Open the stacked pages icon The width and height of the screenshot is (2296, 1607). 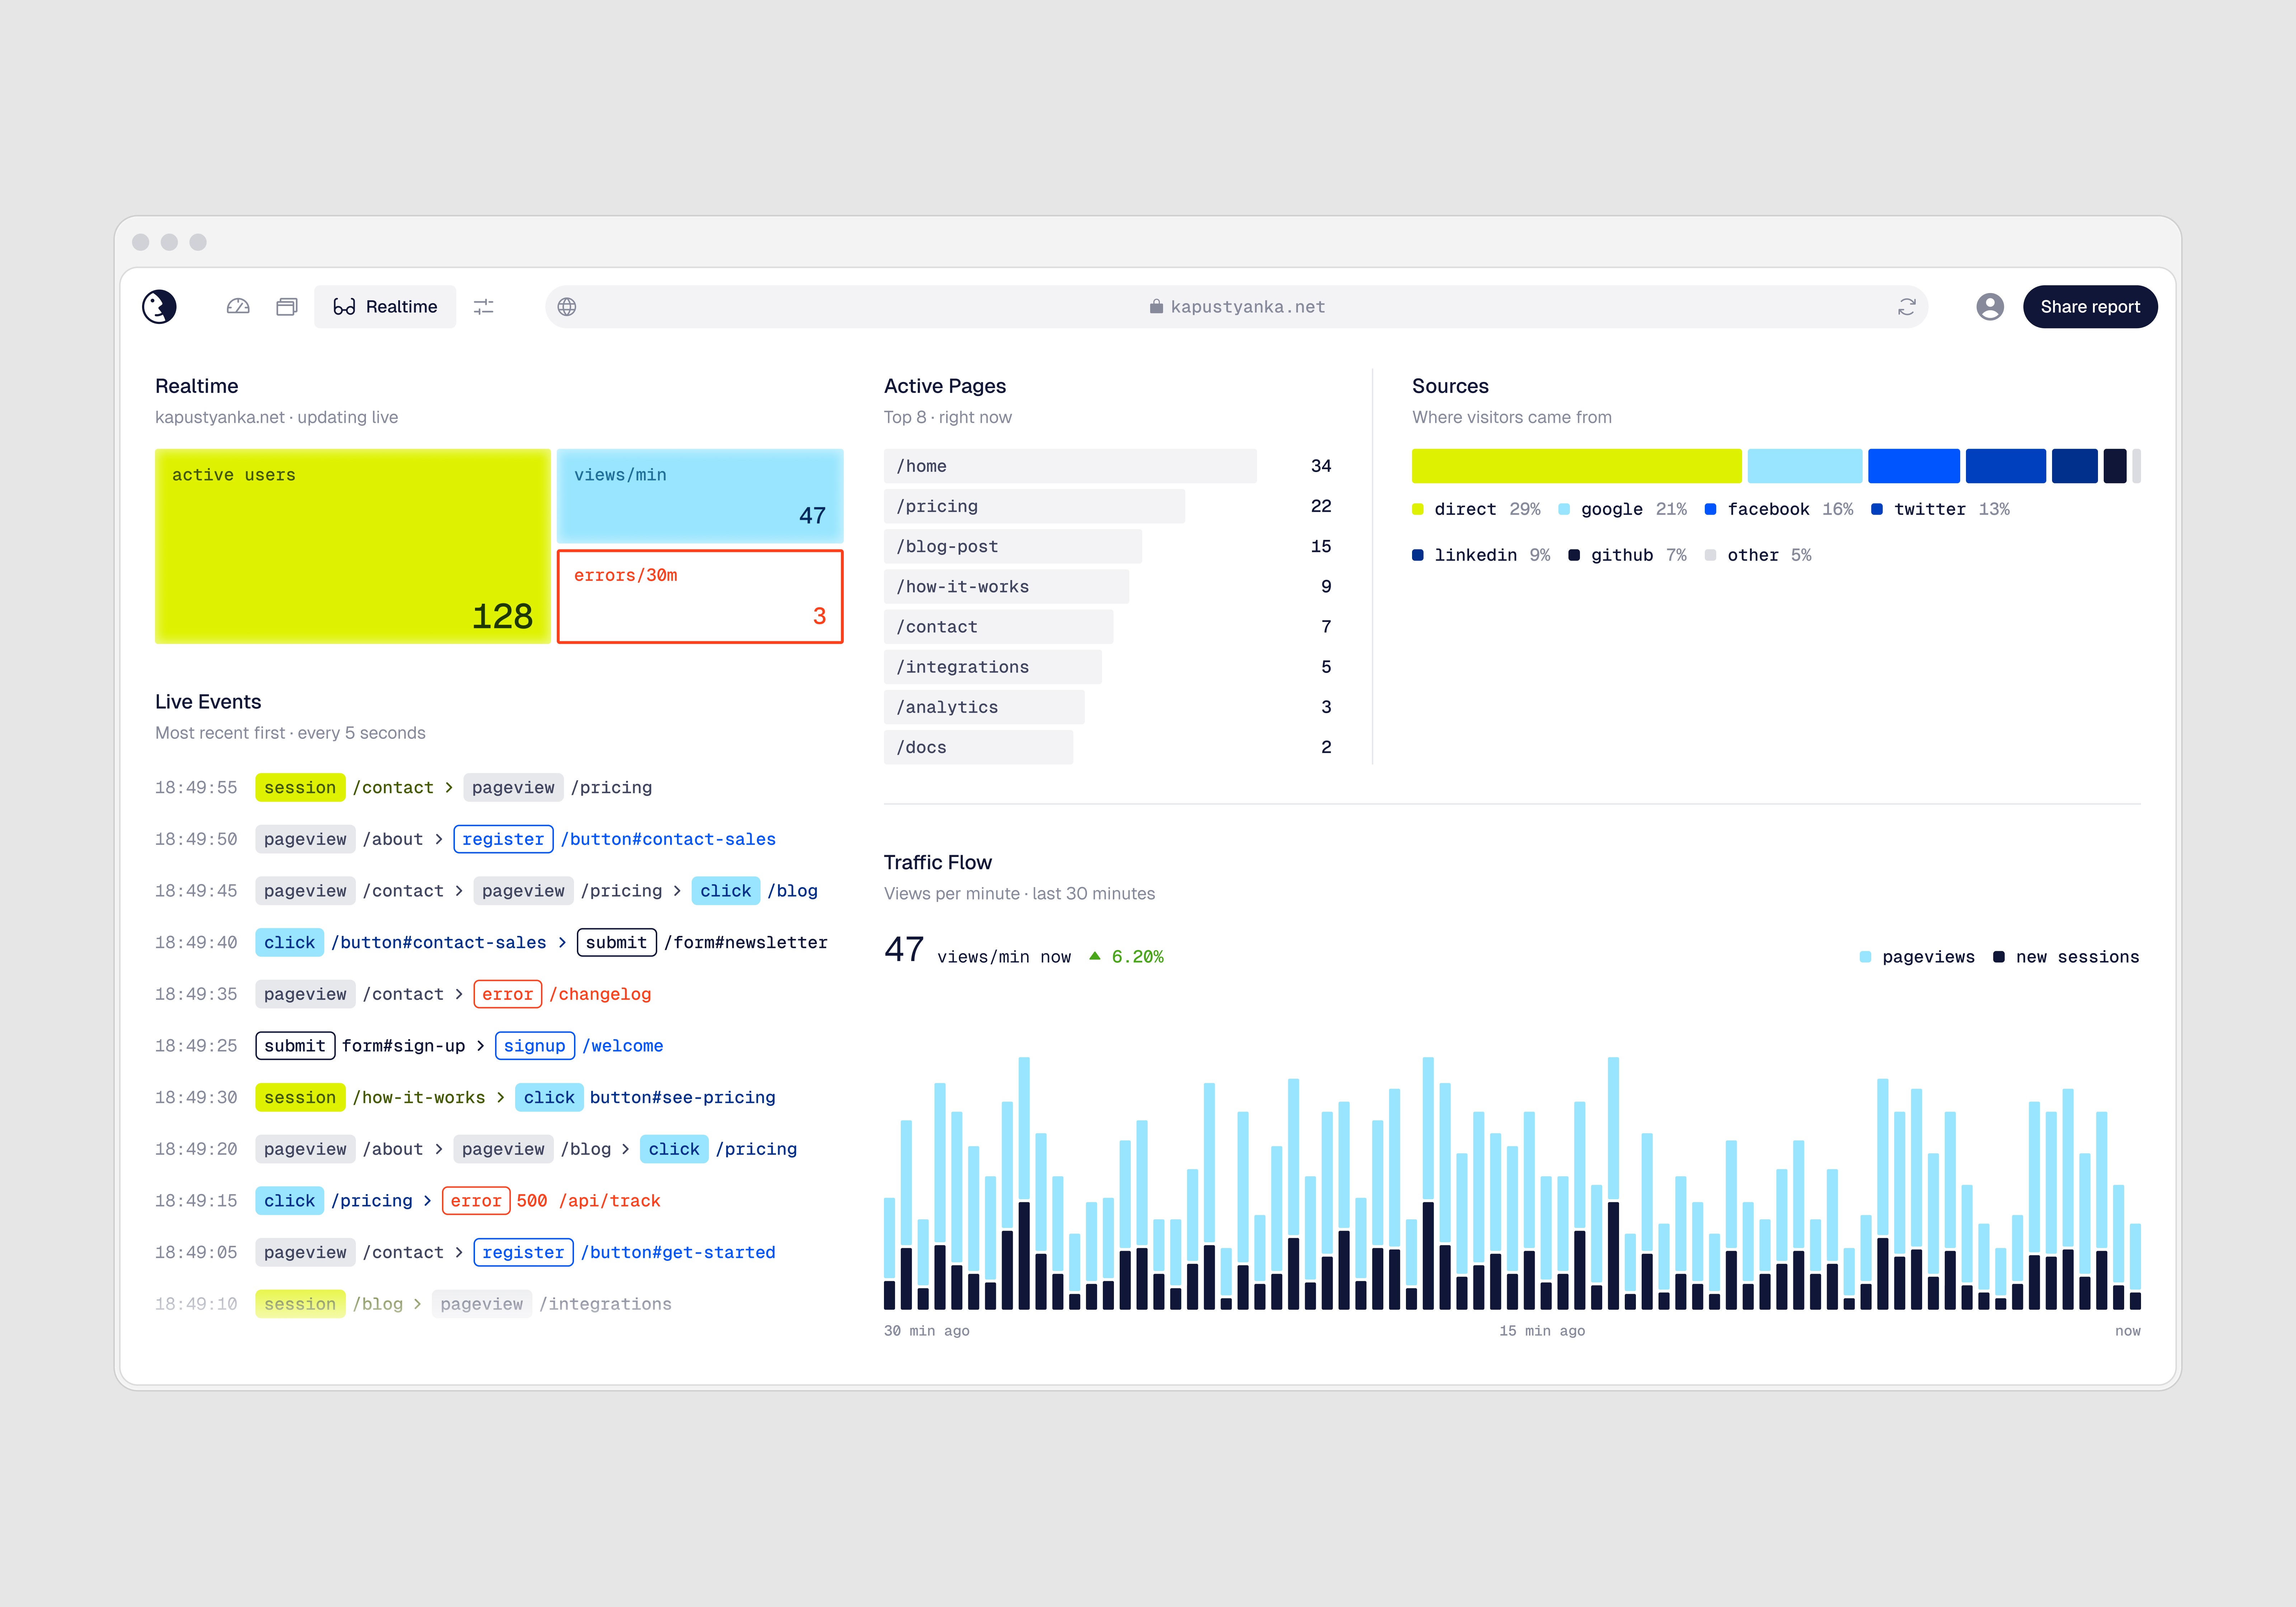click(287, 307)
